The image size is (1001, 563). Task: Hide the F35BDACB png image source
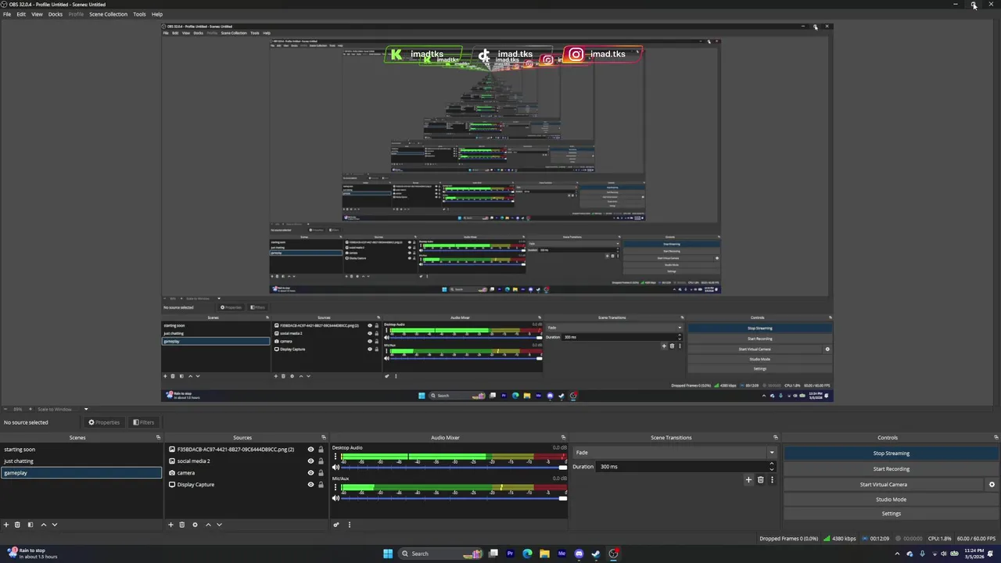point(310,450)
